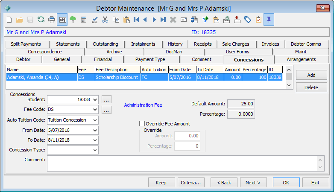Click the Next > button
This screenshot has width=334, height=192.
[253, 183]
